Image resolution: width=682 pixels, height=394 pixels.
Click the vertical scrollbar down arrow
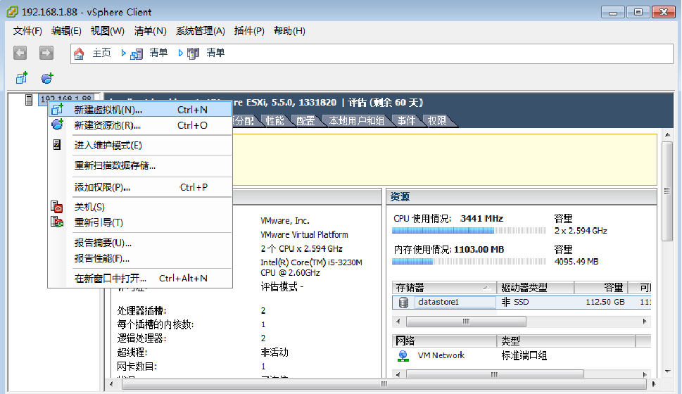[x=667, y=371]
